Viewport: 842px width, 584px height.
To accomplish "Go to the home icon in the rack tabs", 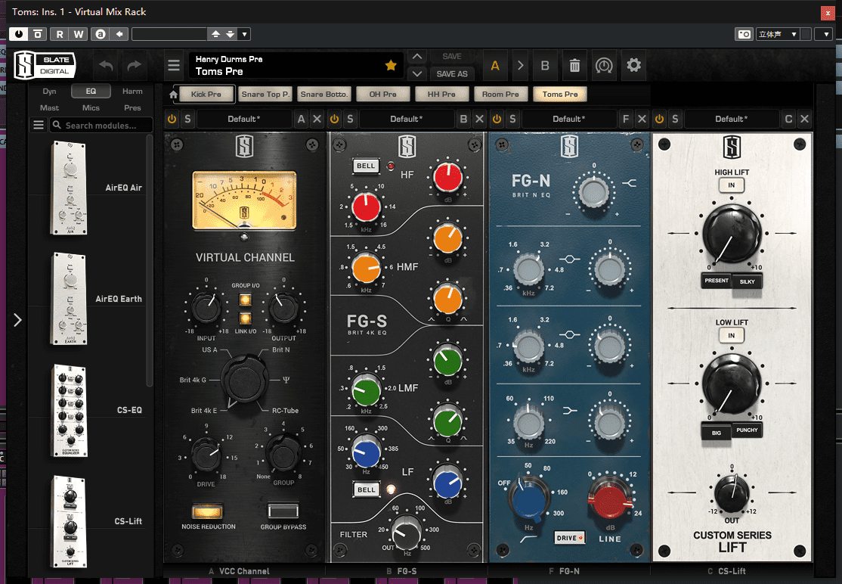I will (173, 95).
